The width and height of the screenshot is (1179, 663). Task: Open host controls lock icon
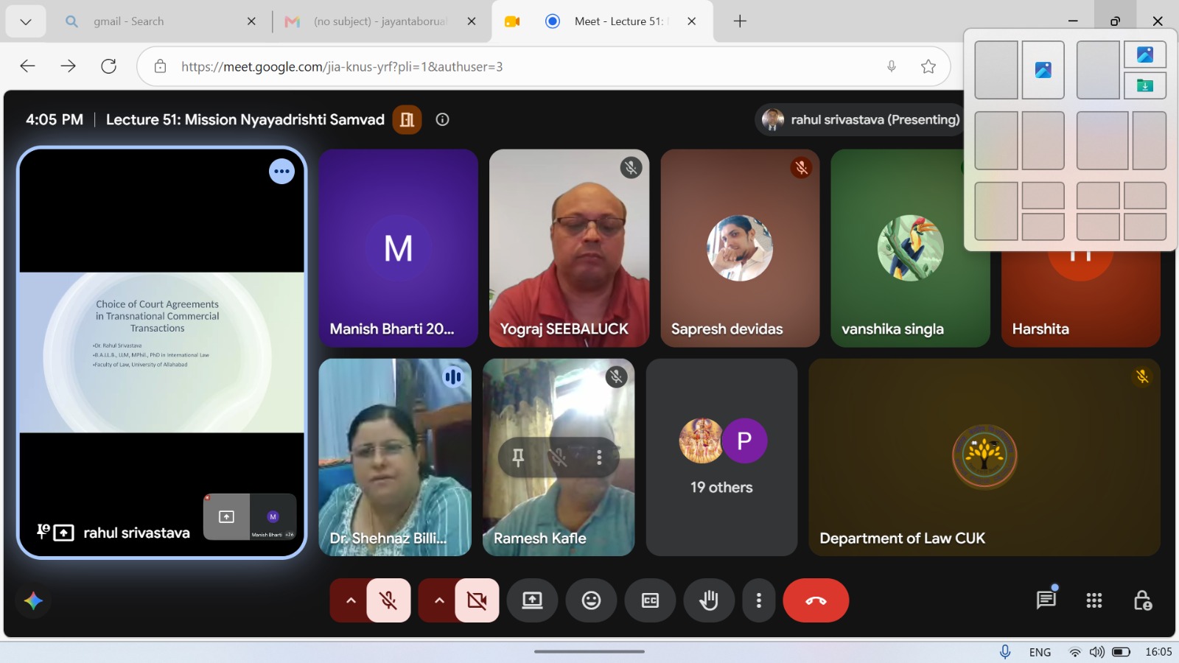pos(1142,600)
